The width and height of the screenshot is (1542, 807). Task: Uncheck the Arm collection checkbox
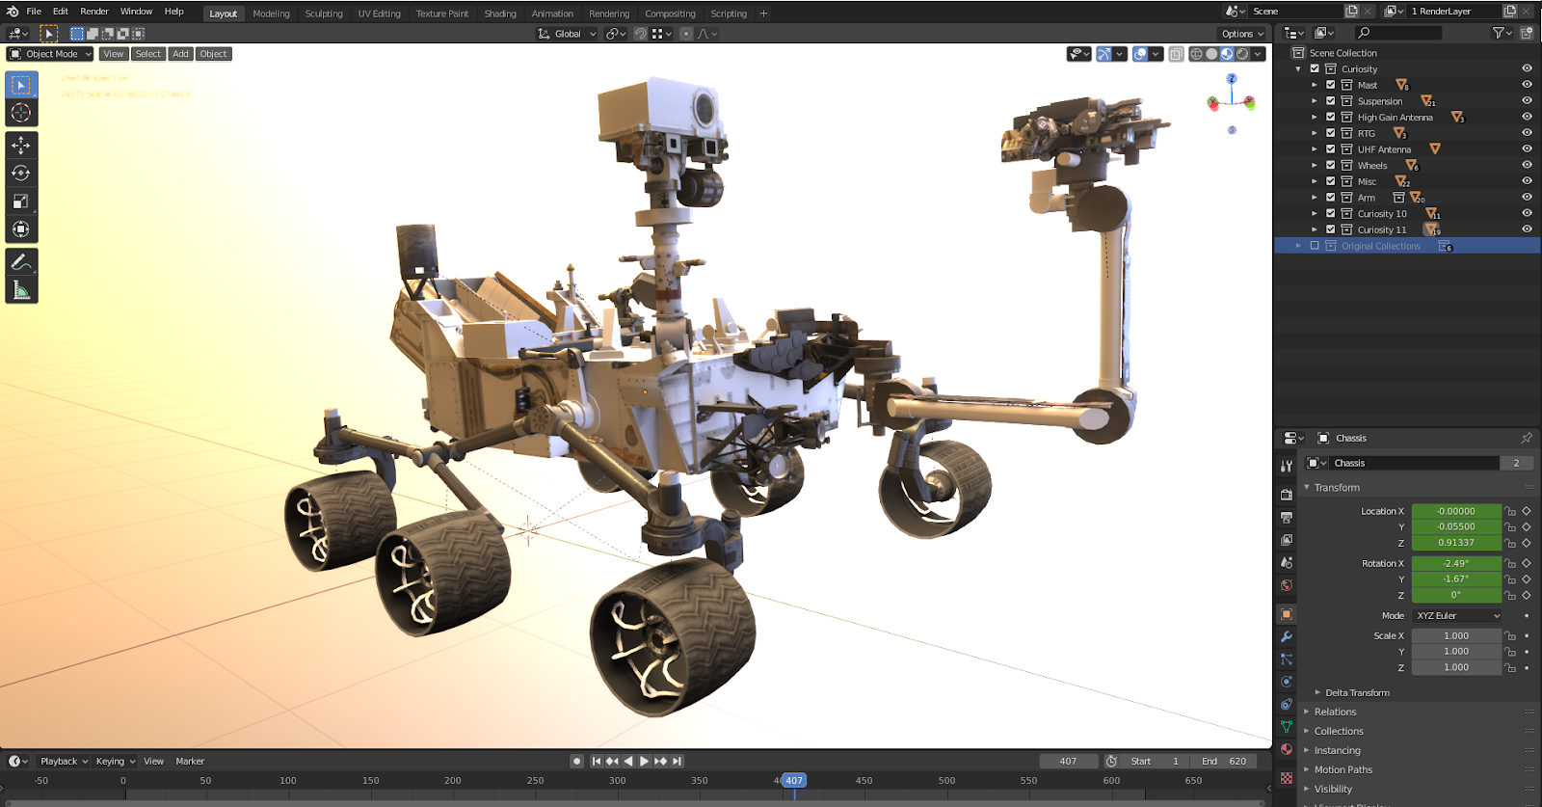[x=1330, y=197]
